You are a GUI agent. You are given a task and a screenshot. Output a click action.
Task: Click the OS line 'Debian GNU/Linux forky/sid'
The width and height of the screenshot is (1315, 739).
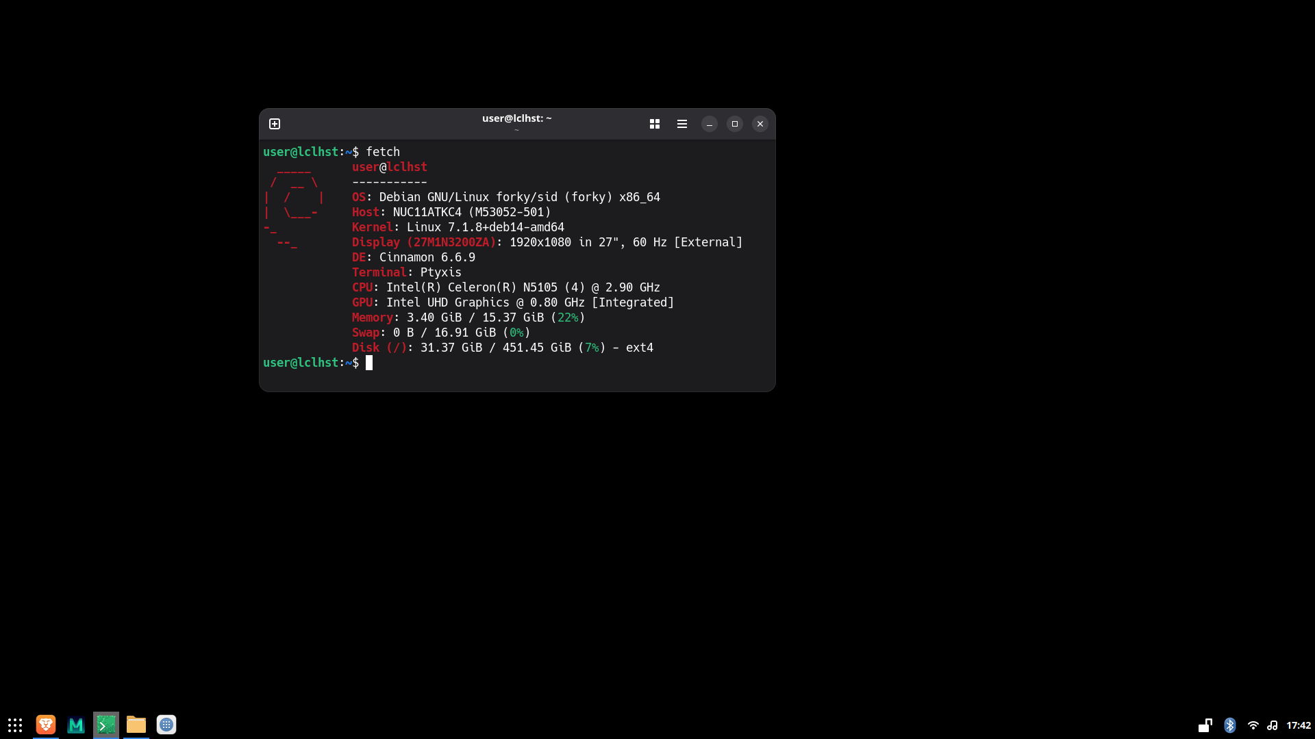click(x=468, y=197)
